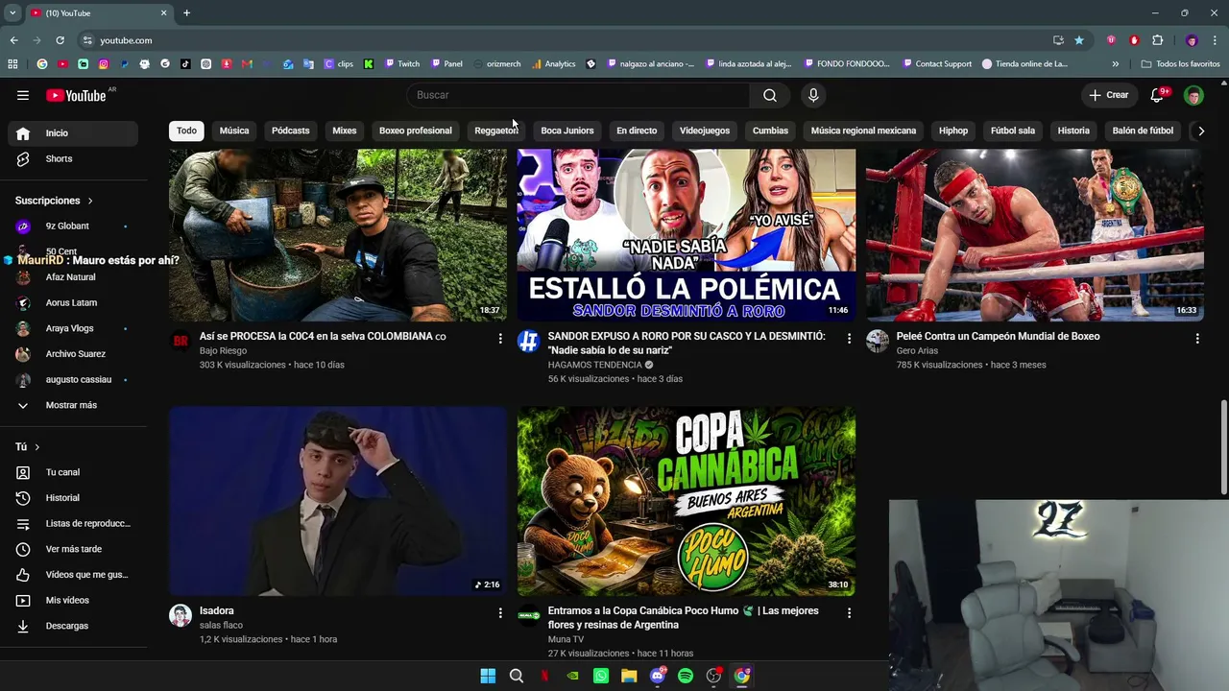Reload the page in Chrome
Viewport: 1229px width, 691px height.
pos(60,40)
